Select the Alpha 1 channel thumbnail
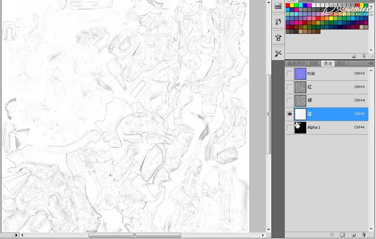Screen dimensions: 376x239 tap(300, 127)
